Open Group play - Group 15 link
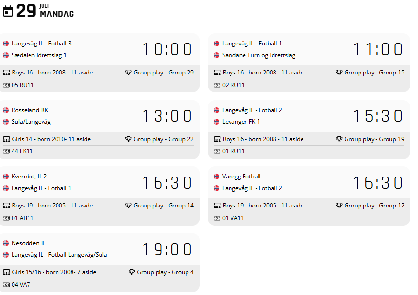The width and height of the screenshot is (418, 295). click(374, 73)
